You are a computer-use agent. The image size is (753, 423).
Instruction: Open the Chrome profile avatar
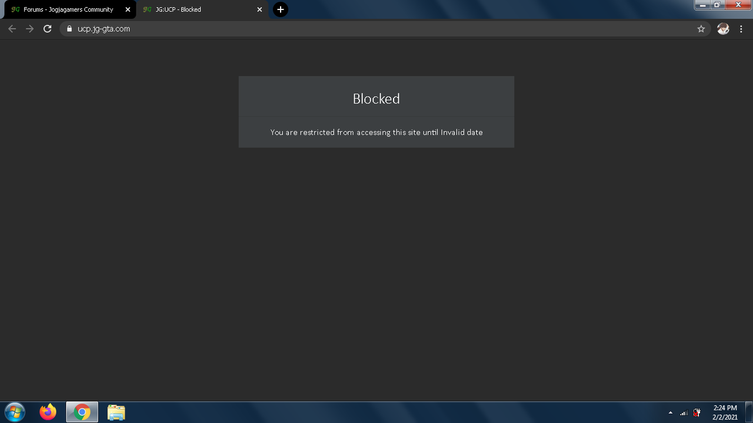[x=723, y=29]
